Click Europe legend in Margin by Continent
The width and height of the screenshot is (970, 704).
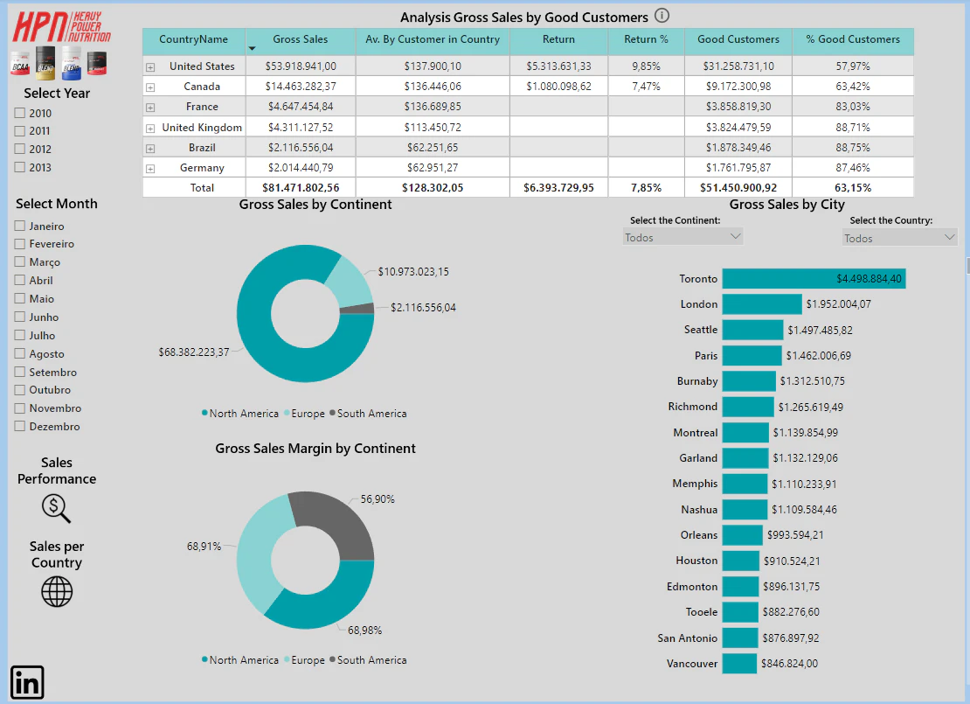304,660
